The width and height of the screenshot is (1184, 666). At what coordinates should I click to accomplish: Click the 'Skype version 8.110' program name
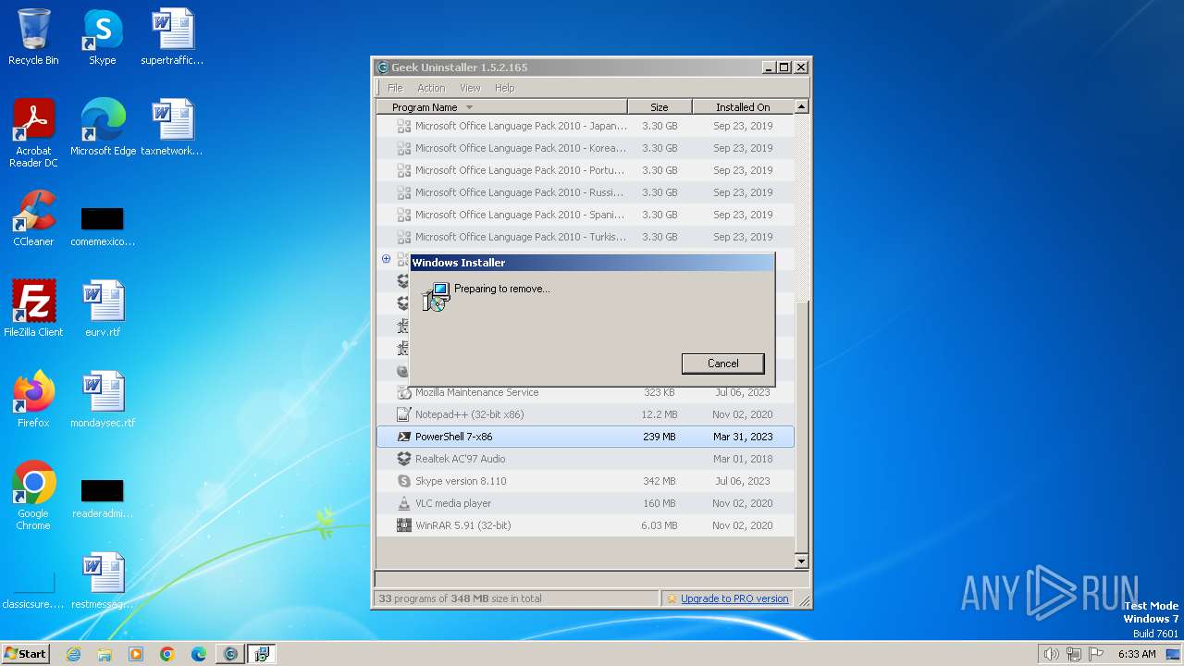[x=461, y=481]
